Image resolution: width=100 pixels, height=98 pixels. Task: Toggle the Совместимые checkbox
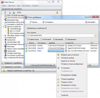tap(28, 39)
